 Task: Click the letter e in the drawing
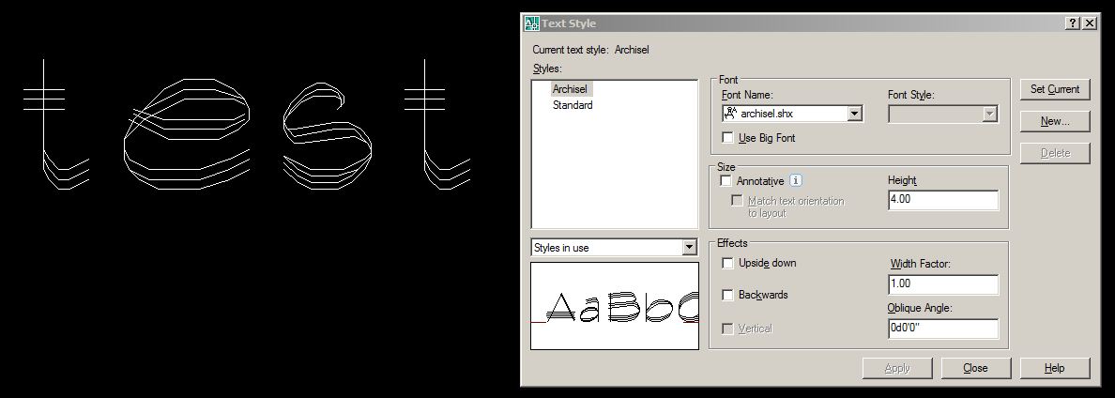click(x=187, y=133)
